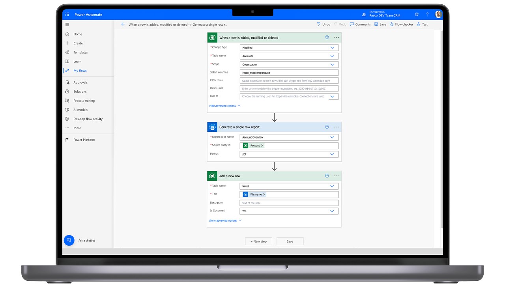This screenshot has height=284, width=505.
Task: Click Test in the top toolbar
Action: coord(422,24)
